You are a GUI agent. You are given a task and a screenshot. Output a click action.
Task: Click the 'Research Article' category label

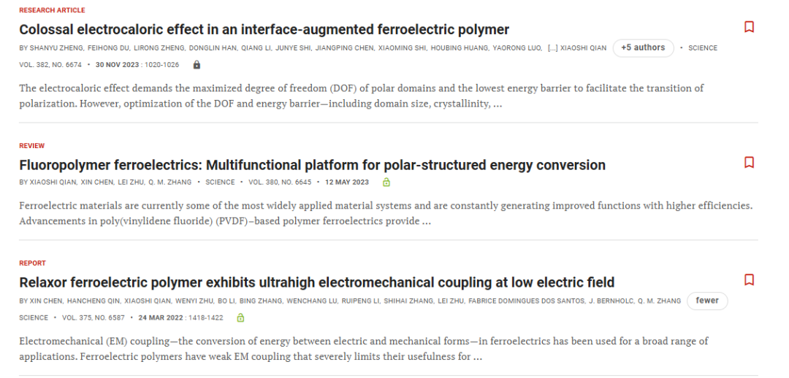(52, 10)
